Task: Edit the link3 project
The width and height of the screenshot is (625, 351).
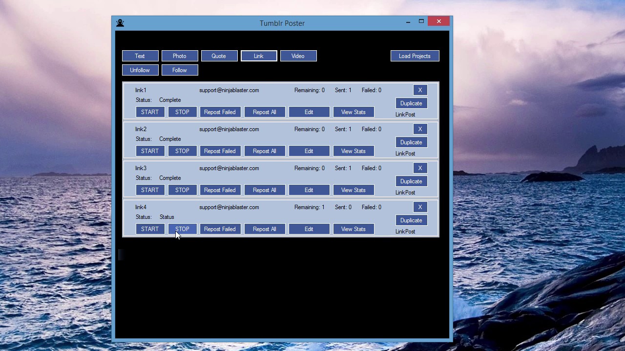Action: [x=309, y=190]
